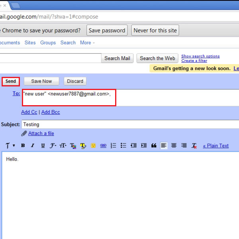
Task: Send the email
Action: click(x=11, y=81)
